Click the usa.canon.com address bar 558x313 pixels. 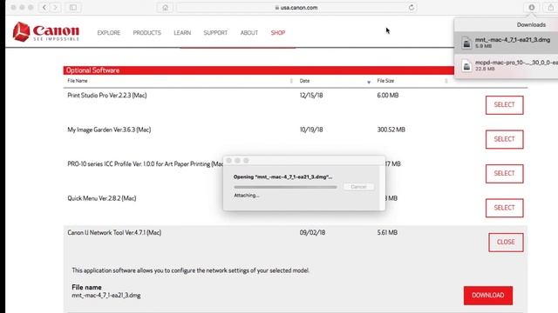[x=296, y=8]
